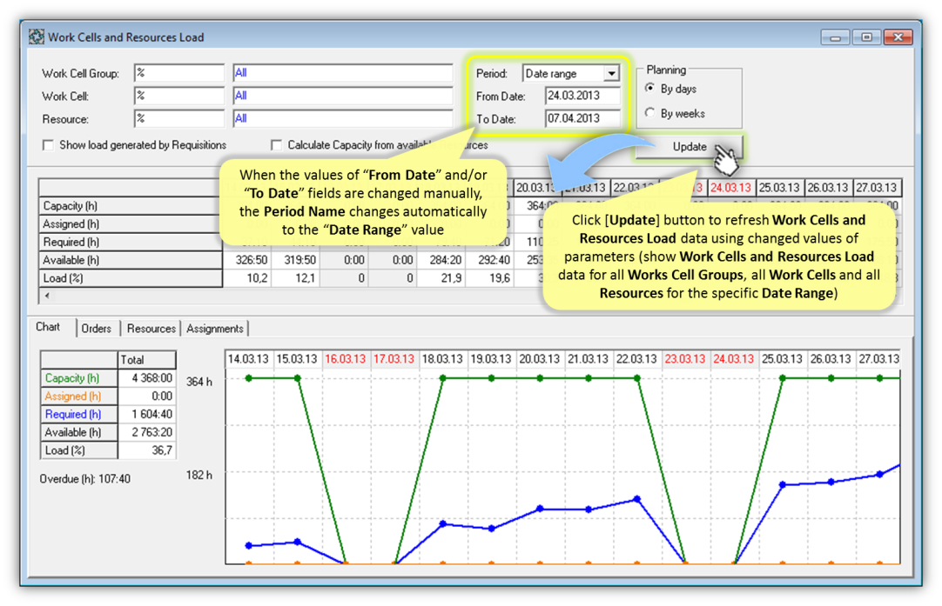Select the Required (h) row header in the load grid

coord(131,242)
